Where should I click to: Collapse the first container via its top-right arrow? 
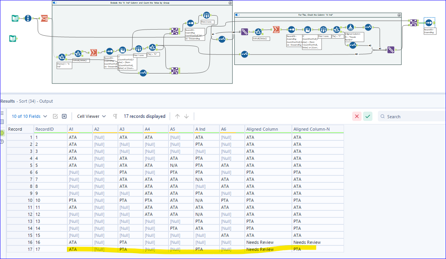coord(230,3)
